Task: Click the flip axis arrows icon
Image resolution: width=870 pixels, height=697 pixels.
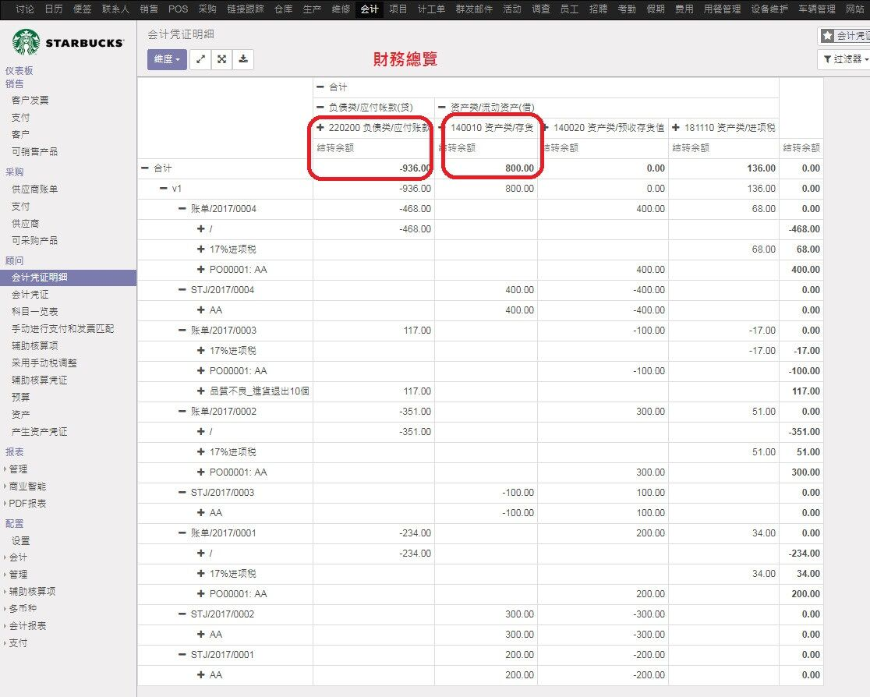Action: pos(200,58)
